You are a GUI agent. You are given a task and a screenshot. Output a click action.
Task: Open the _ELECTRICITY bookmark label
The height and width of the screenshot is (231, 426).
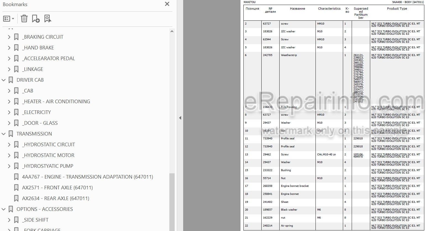(x=36, y=112)
